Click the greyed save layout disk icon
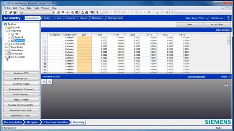The height and width of the screenshot is (131, 234). pyautogui.click(x=167, y=12)
